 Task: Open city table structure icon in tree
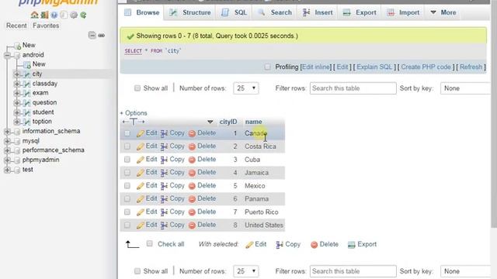coord(26,74)
